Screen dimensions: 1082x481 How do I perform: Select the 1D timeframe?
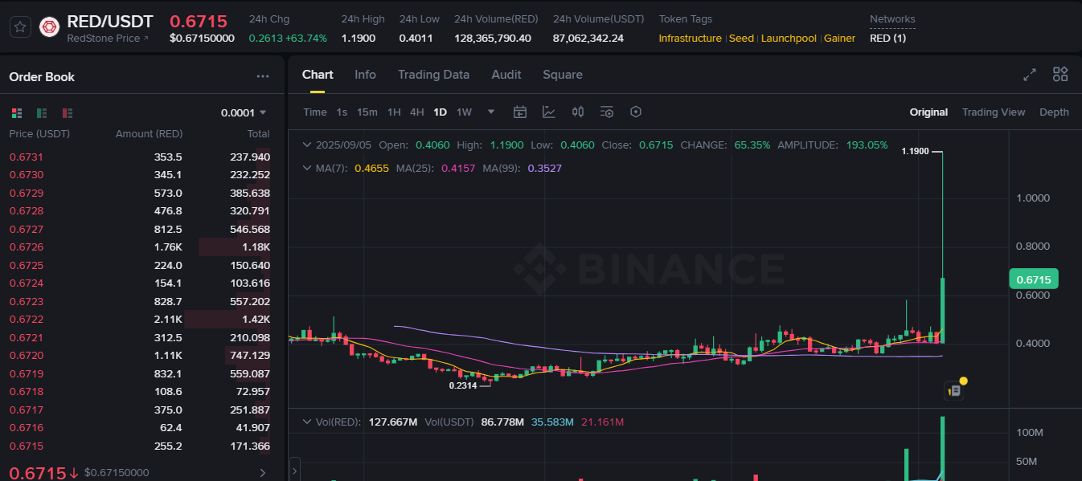click(440, 112)
